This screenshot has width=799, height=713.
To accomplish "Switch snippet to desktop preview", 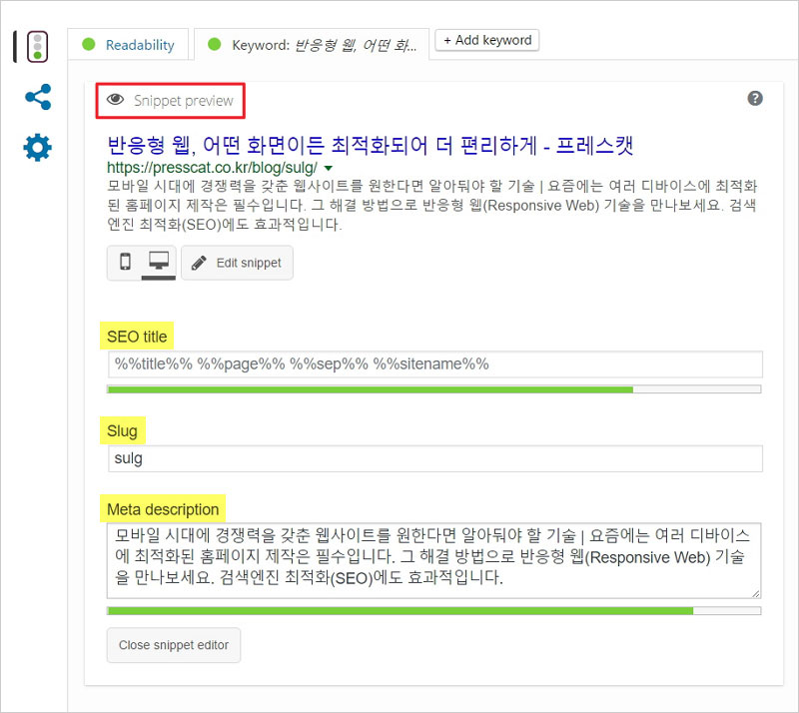I will click(159, 262).
